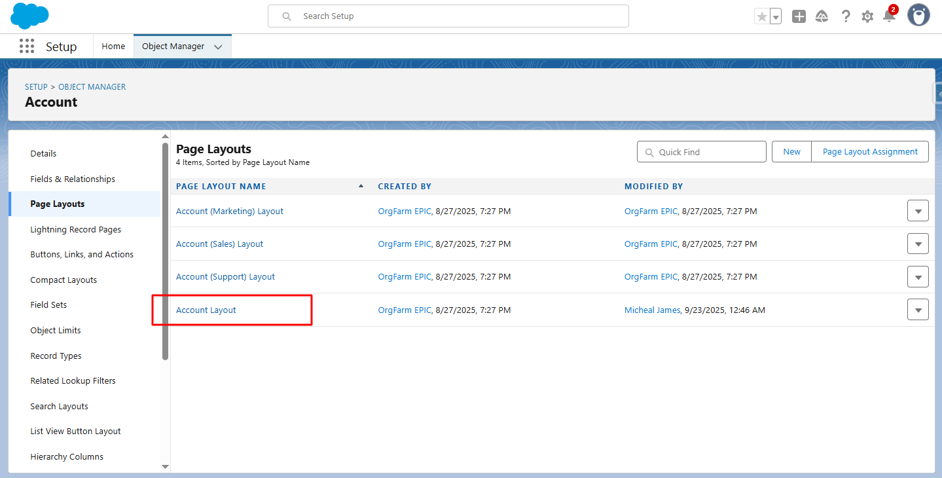This screenshot has height=478, width=942.
Task: Open Object Limits in the sidebar
Action: (x=56, y=331)
